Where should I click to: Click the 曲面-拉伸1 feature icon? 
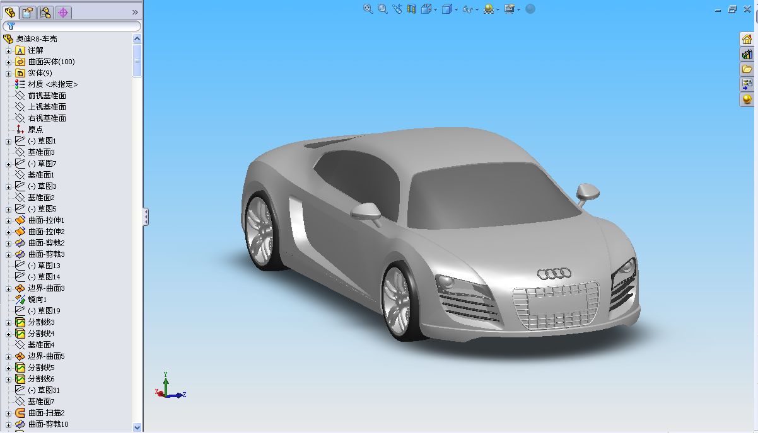pos(20,220)
